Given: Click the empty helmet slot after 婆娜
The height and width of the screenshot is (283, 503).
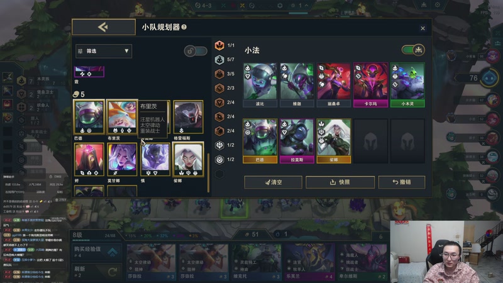Looking at the screenshot, I should point(370,141).
